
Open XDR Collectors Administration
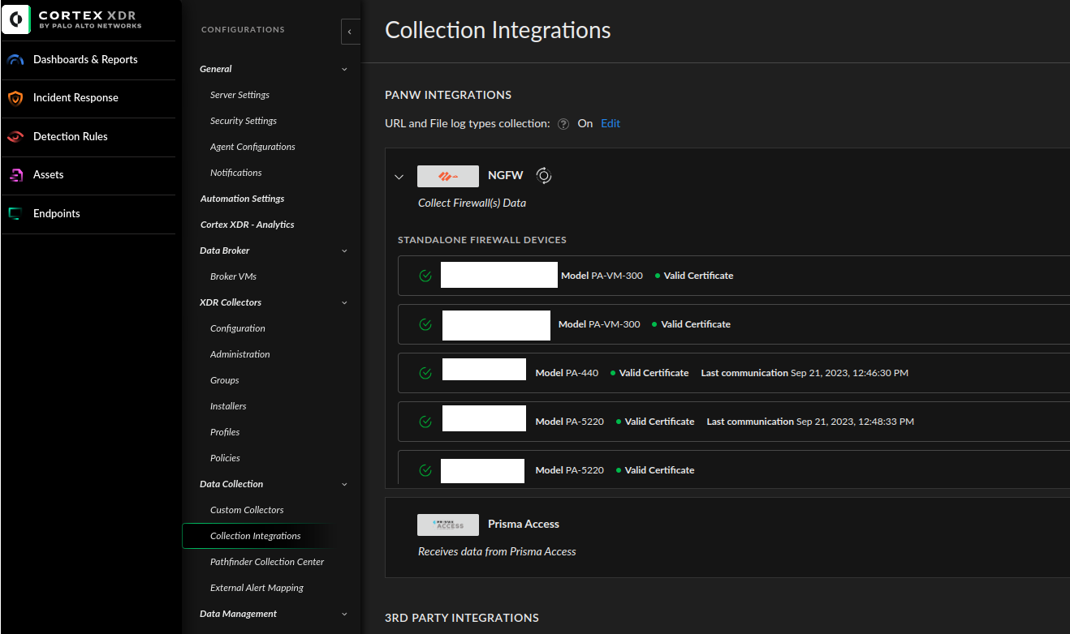pyautogui.click(x=240, y=354)
